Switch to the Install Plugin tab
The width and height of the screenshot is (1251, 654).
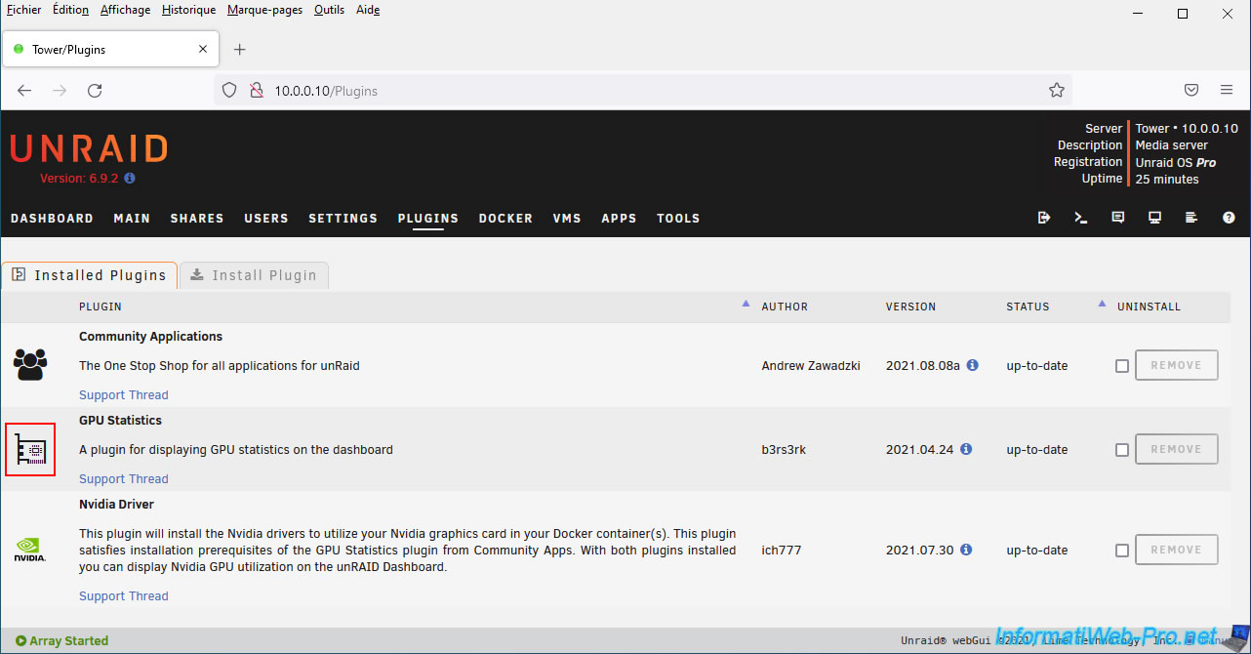coord(254,275)
